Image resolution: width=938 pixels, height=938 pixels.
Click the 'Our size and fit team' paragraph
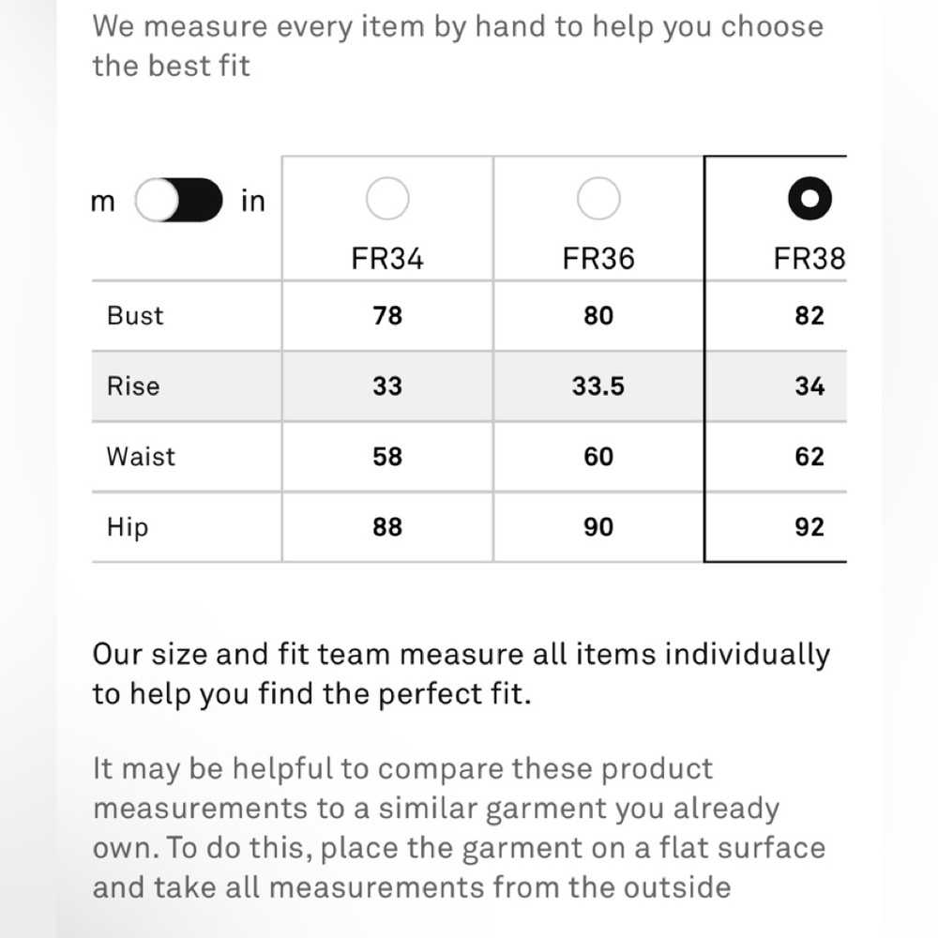pyautogui.click(x=461, y=674)
